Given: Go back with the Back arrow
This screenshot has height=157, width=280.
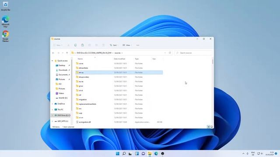Looking at the screenshot, I should 53,53.
